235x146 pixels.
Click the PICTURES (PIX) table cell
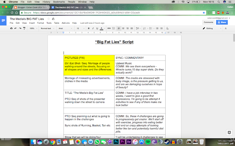(x=89, y=58)
